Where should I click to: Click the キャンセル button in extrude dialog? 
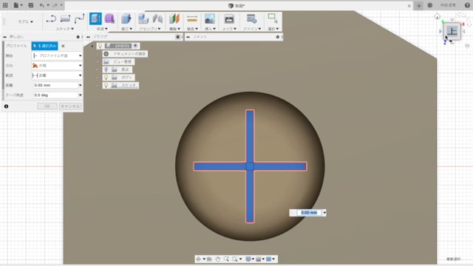70,106
